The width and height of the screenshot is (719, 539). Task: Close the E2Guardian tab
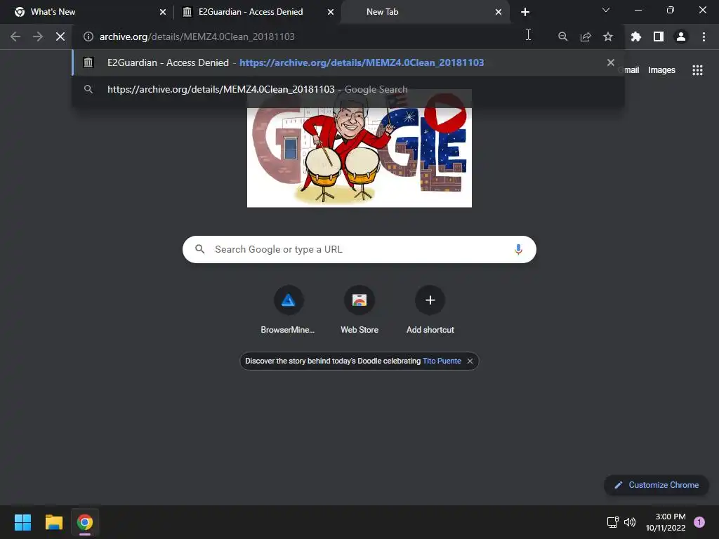[331, 12]
